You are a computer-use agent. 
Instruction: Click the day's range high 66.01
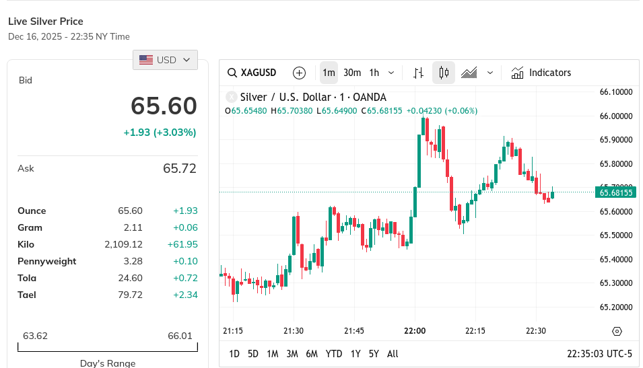click(180, 336)
